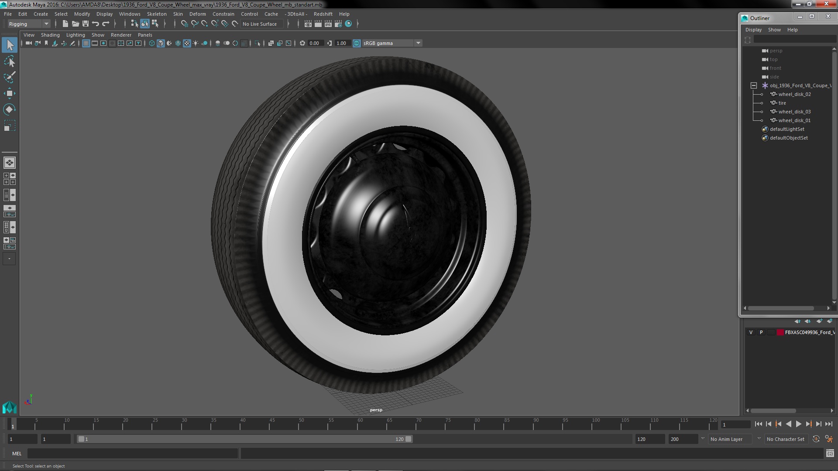Screen dimensions: 838x471
Task: Enable snap to curves magnet
Action: pyautogui.click(x=195, y=24)
